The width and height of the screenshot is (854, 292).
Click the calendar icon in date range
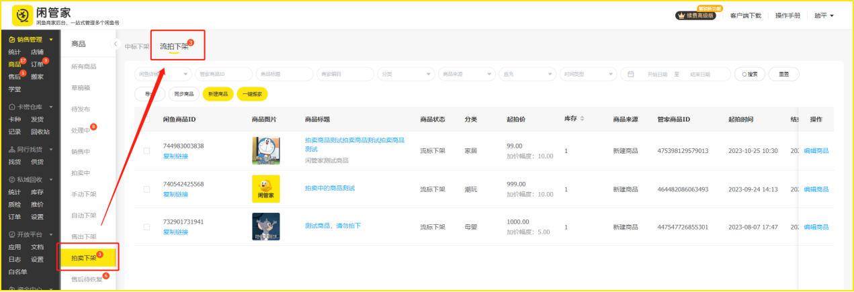[x=630, y=74]
